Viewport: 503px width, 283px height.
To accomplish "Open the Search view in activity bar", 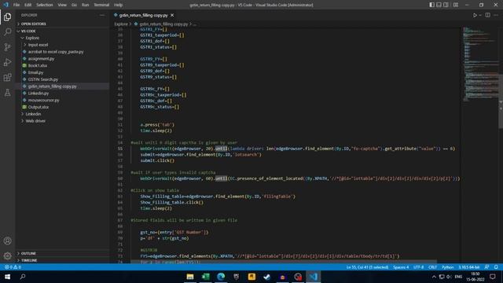I will [7, 32].
